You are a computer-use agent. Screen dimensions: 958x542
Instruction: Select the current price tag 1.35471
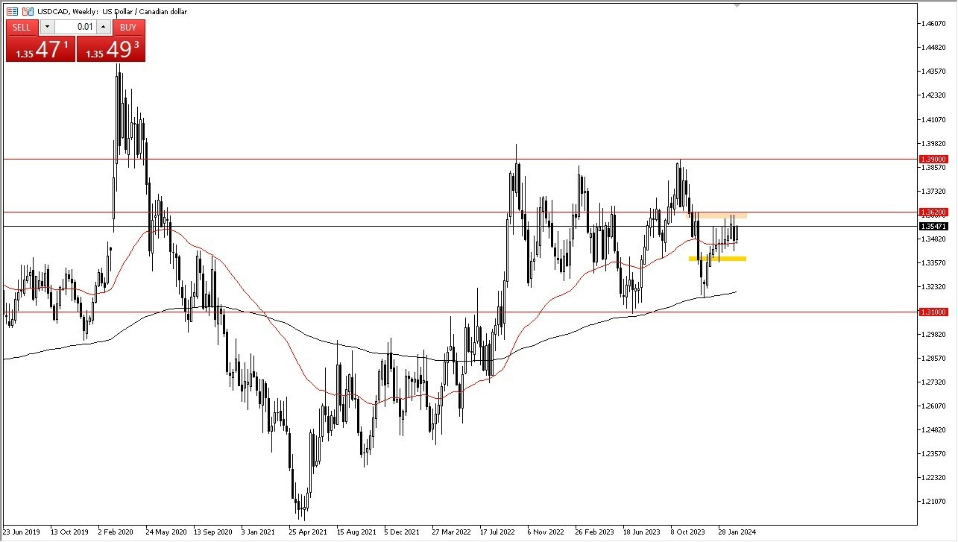[x=934, y=227]
